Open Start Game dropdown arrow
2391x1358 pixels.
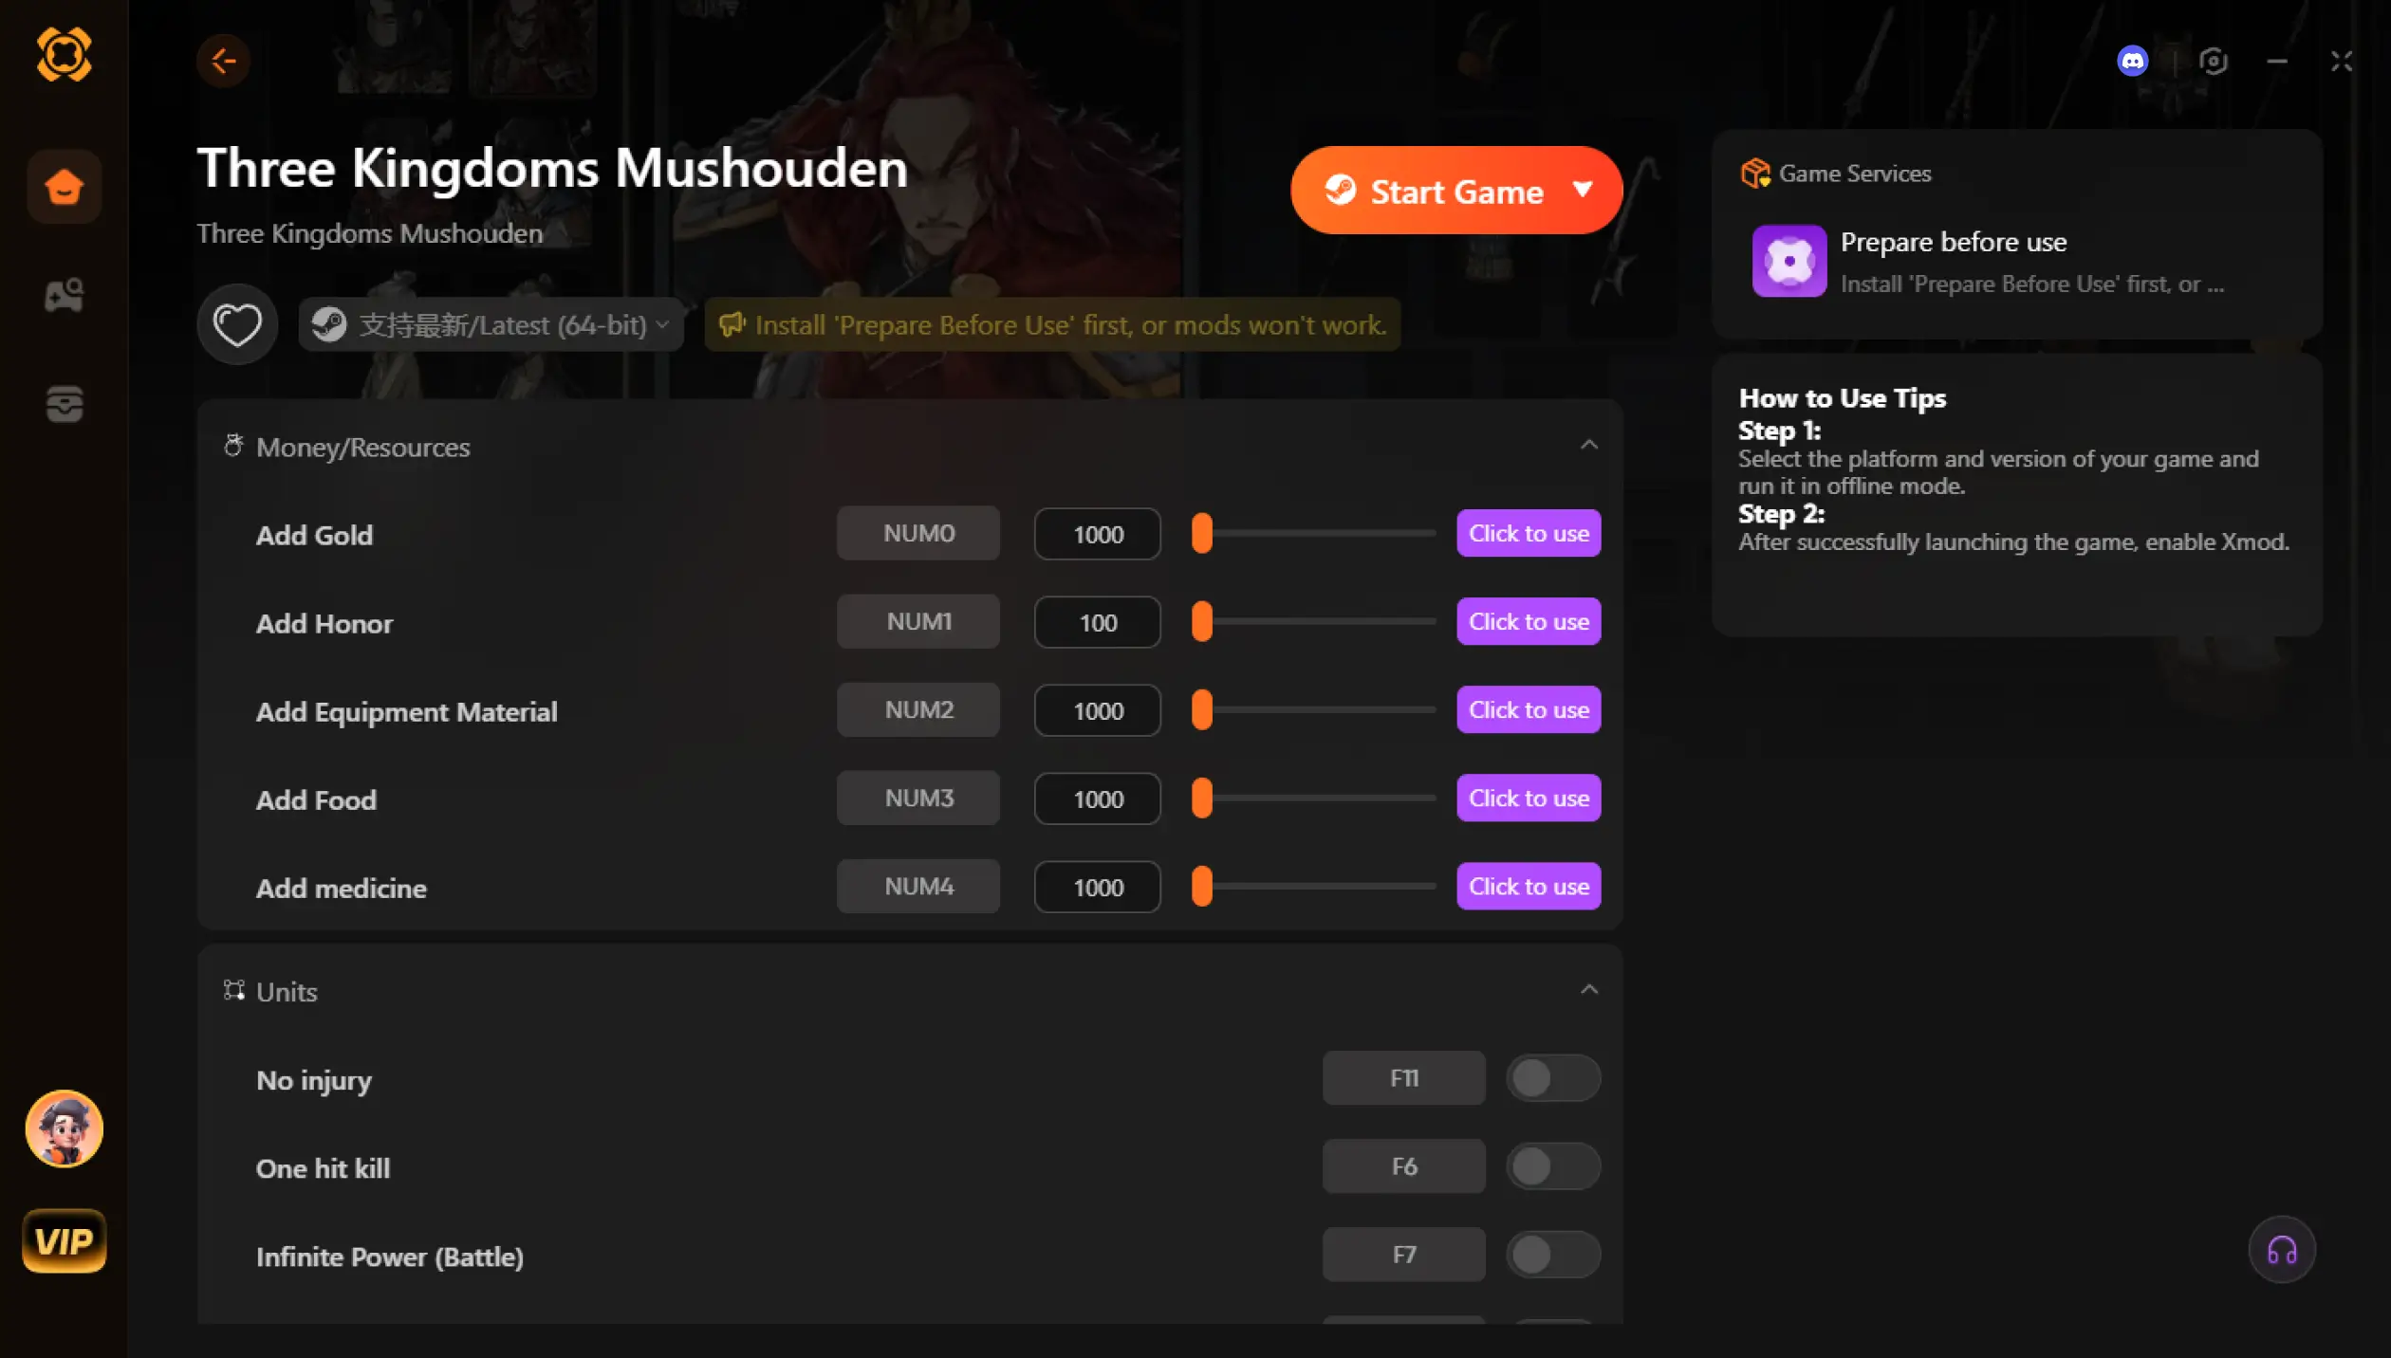tap(1582, 190)
